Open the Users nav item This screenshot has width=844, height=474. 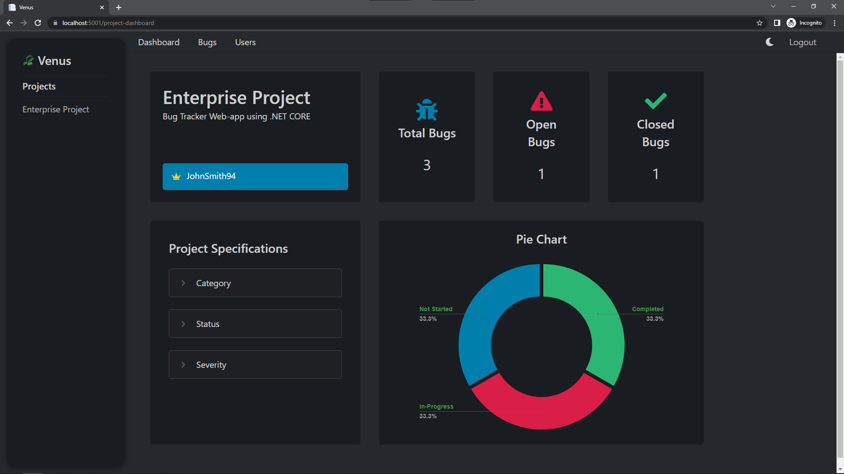click(x=245, y=42)
